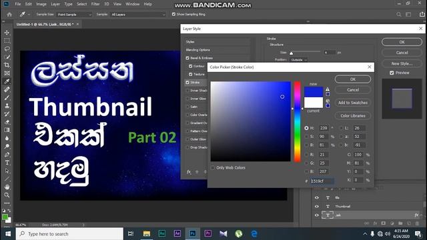
Task: Uncheck the Stroke effect checkbox
Action: [187, 83]
